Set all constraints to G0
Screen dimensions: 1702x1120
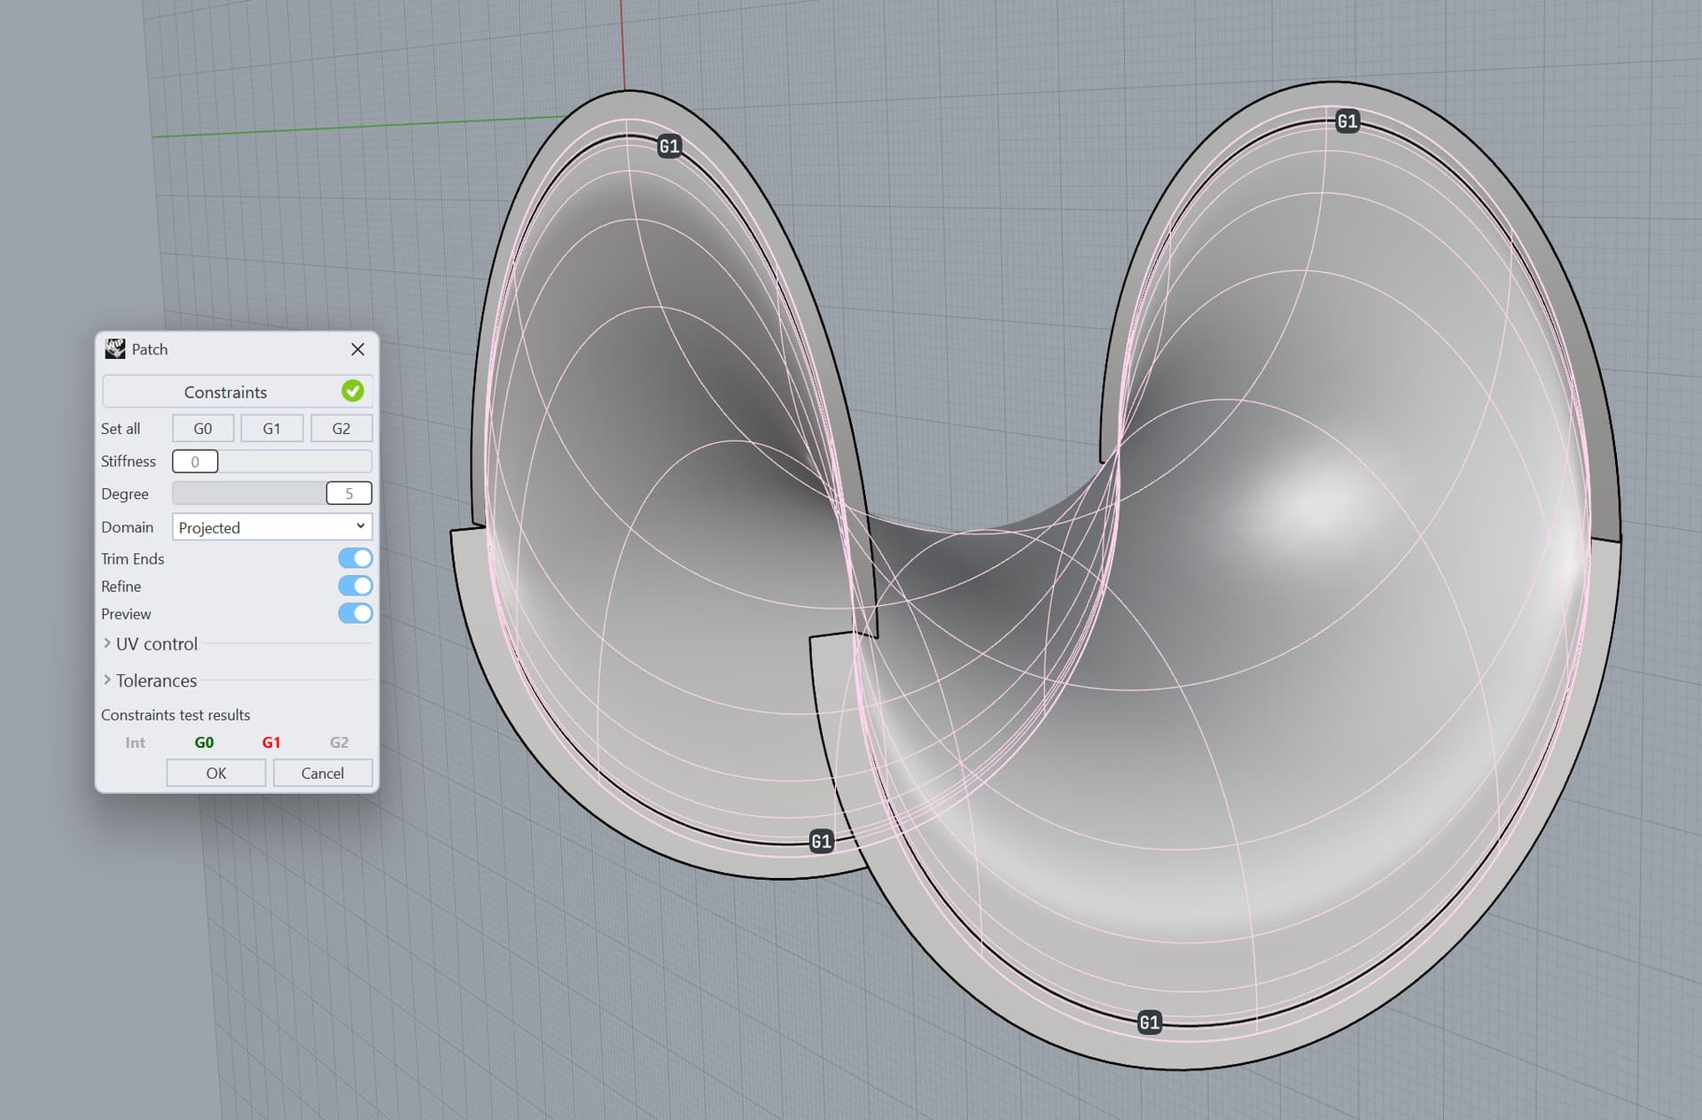(203, 429)
